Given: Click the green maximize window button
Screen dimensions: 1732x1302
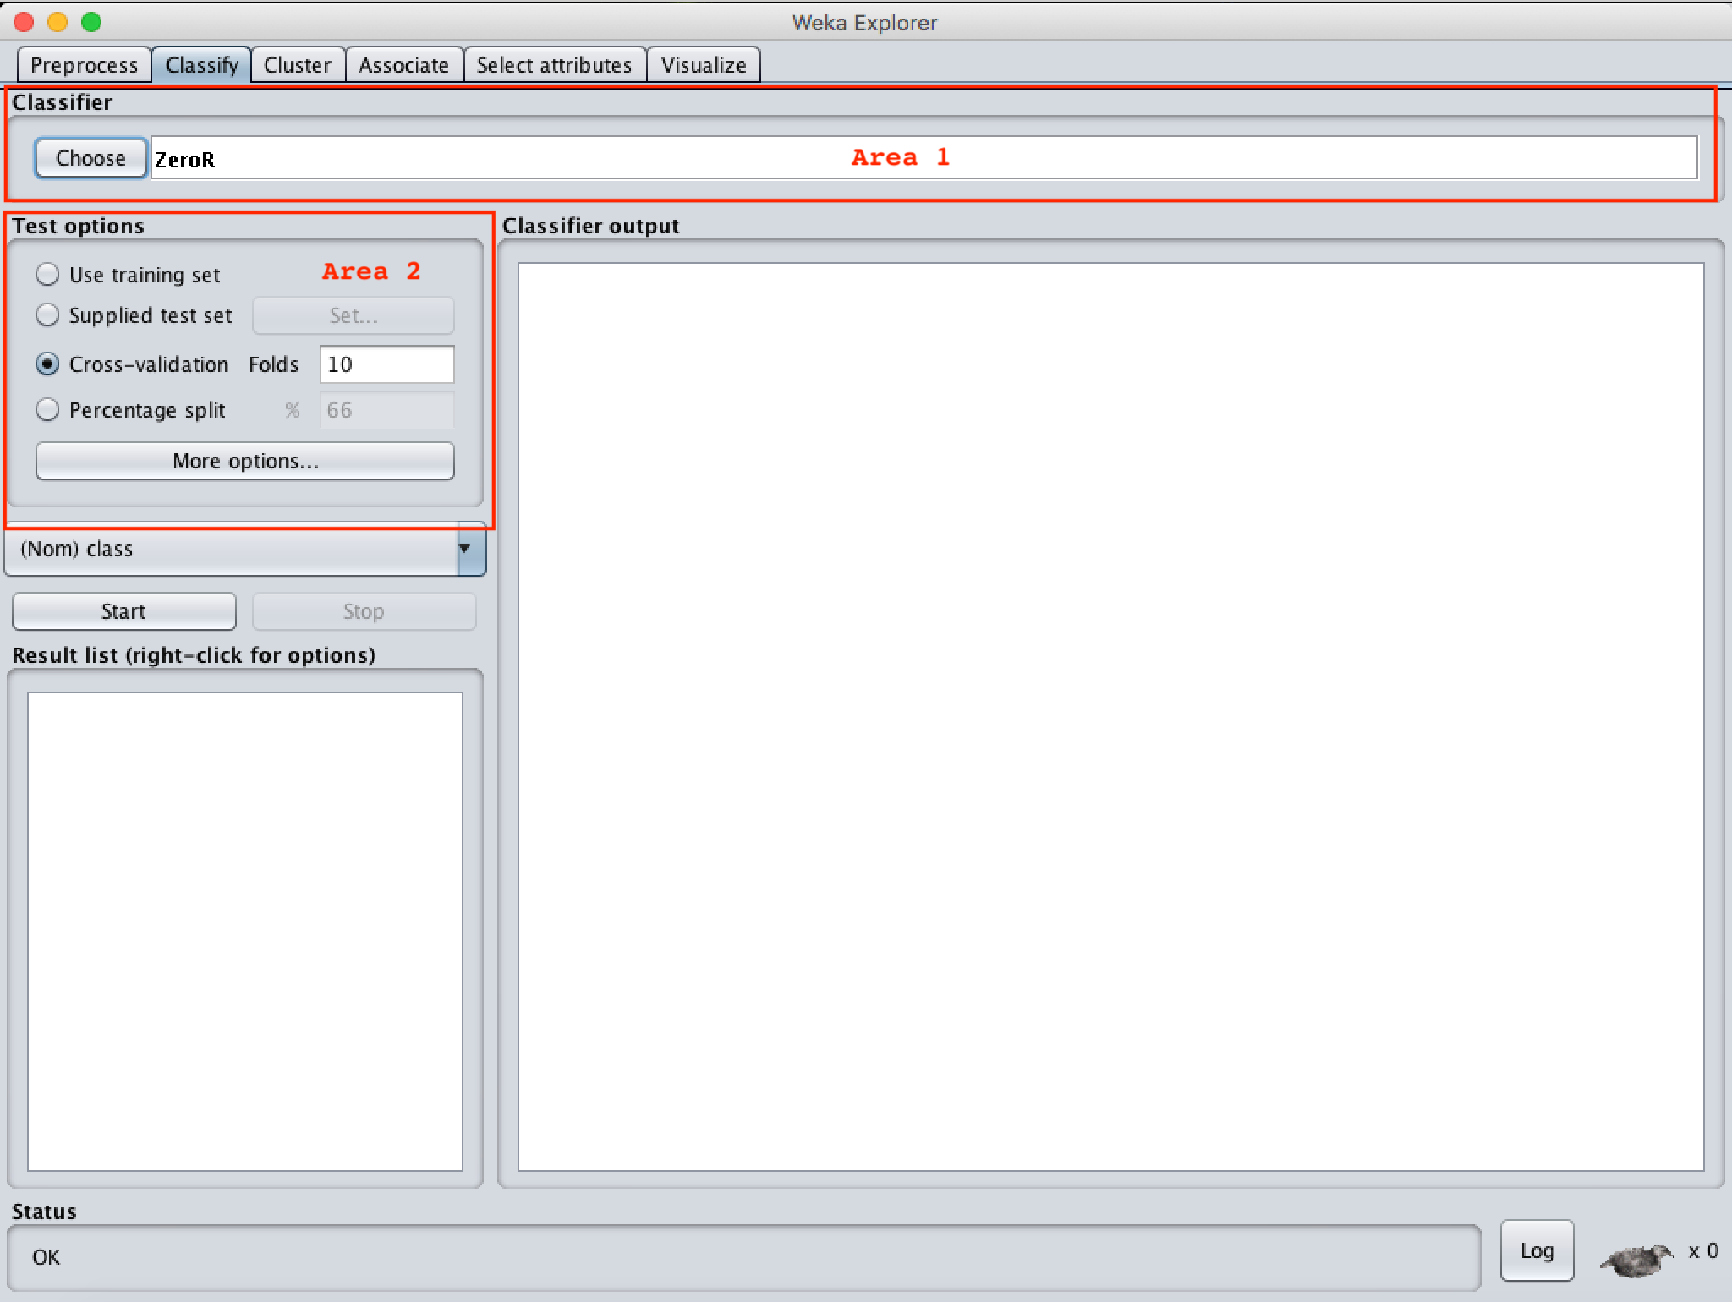Looking at the screenshot, I should (x=91, y=22).
